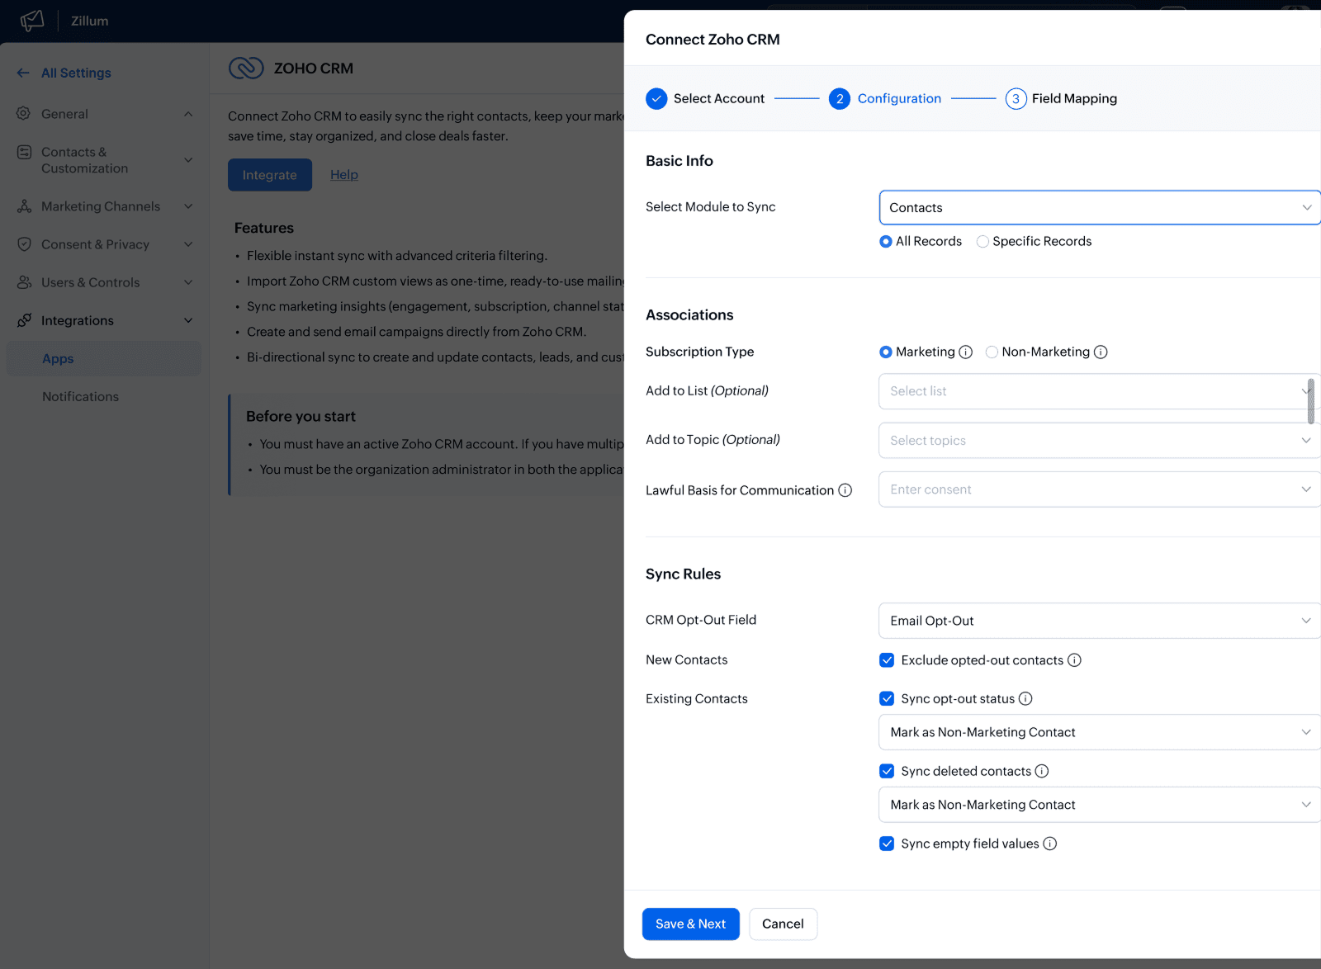Open the info tooltip next to Marketing
This screenshot has height=969, width=1321.
point(965,352)
